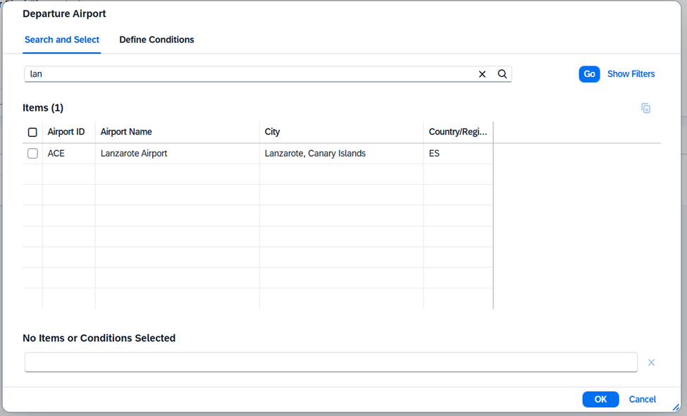Focus the search input containing 'lan'
This screenshot has height=416, width=687.
[247, 74]
